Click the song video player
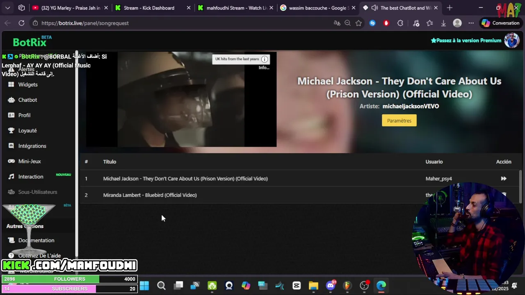The image size is (525, 295). point(181,99)
